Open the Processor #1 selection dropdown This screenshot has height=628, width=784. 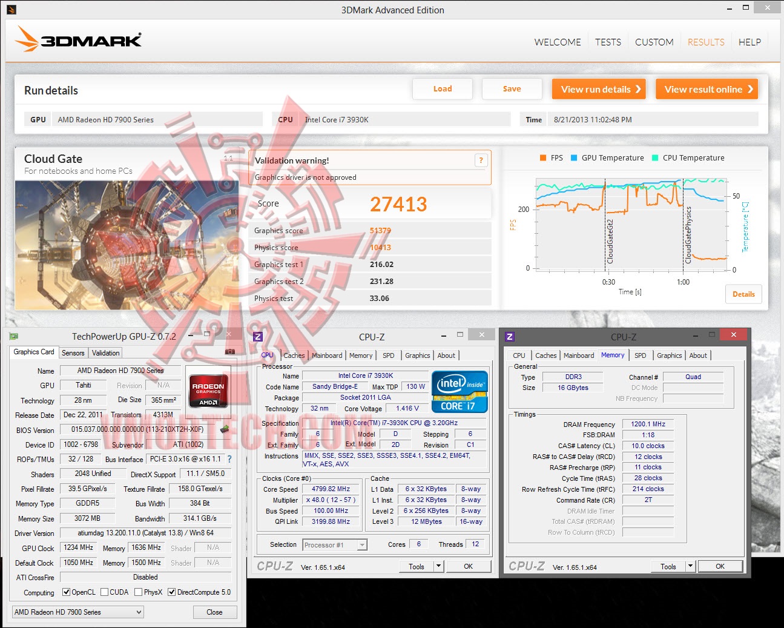pos(335,545)
